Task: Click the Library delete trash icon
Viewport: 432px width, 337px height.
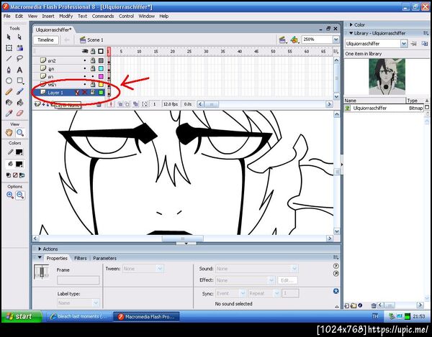Action: pos(374,305)
